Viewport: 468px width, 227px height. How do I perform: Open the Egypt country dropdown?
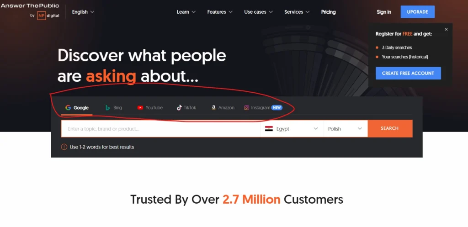pos(292,129)
